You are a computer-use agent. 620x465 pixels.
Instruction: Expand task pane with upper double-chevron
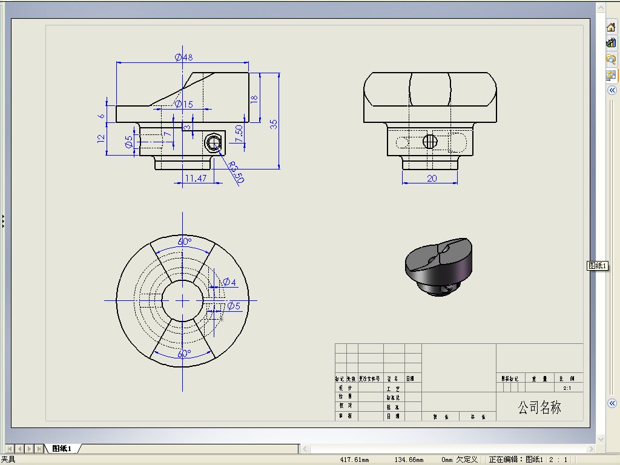point(612,91)
